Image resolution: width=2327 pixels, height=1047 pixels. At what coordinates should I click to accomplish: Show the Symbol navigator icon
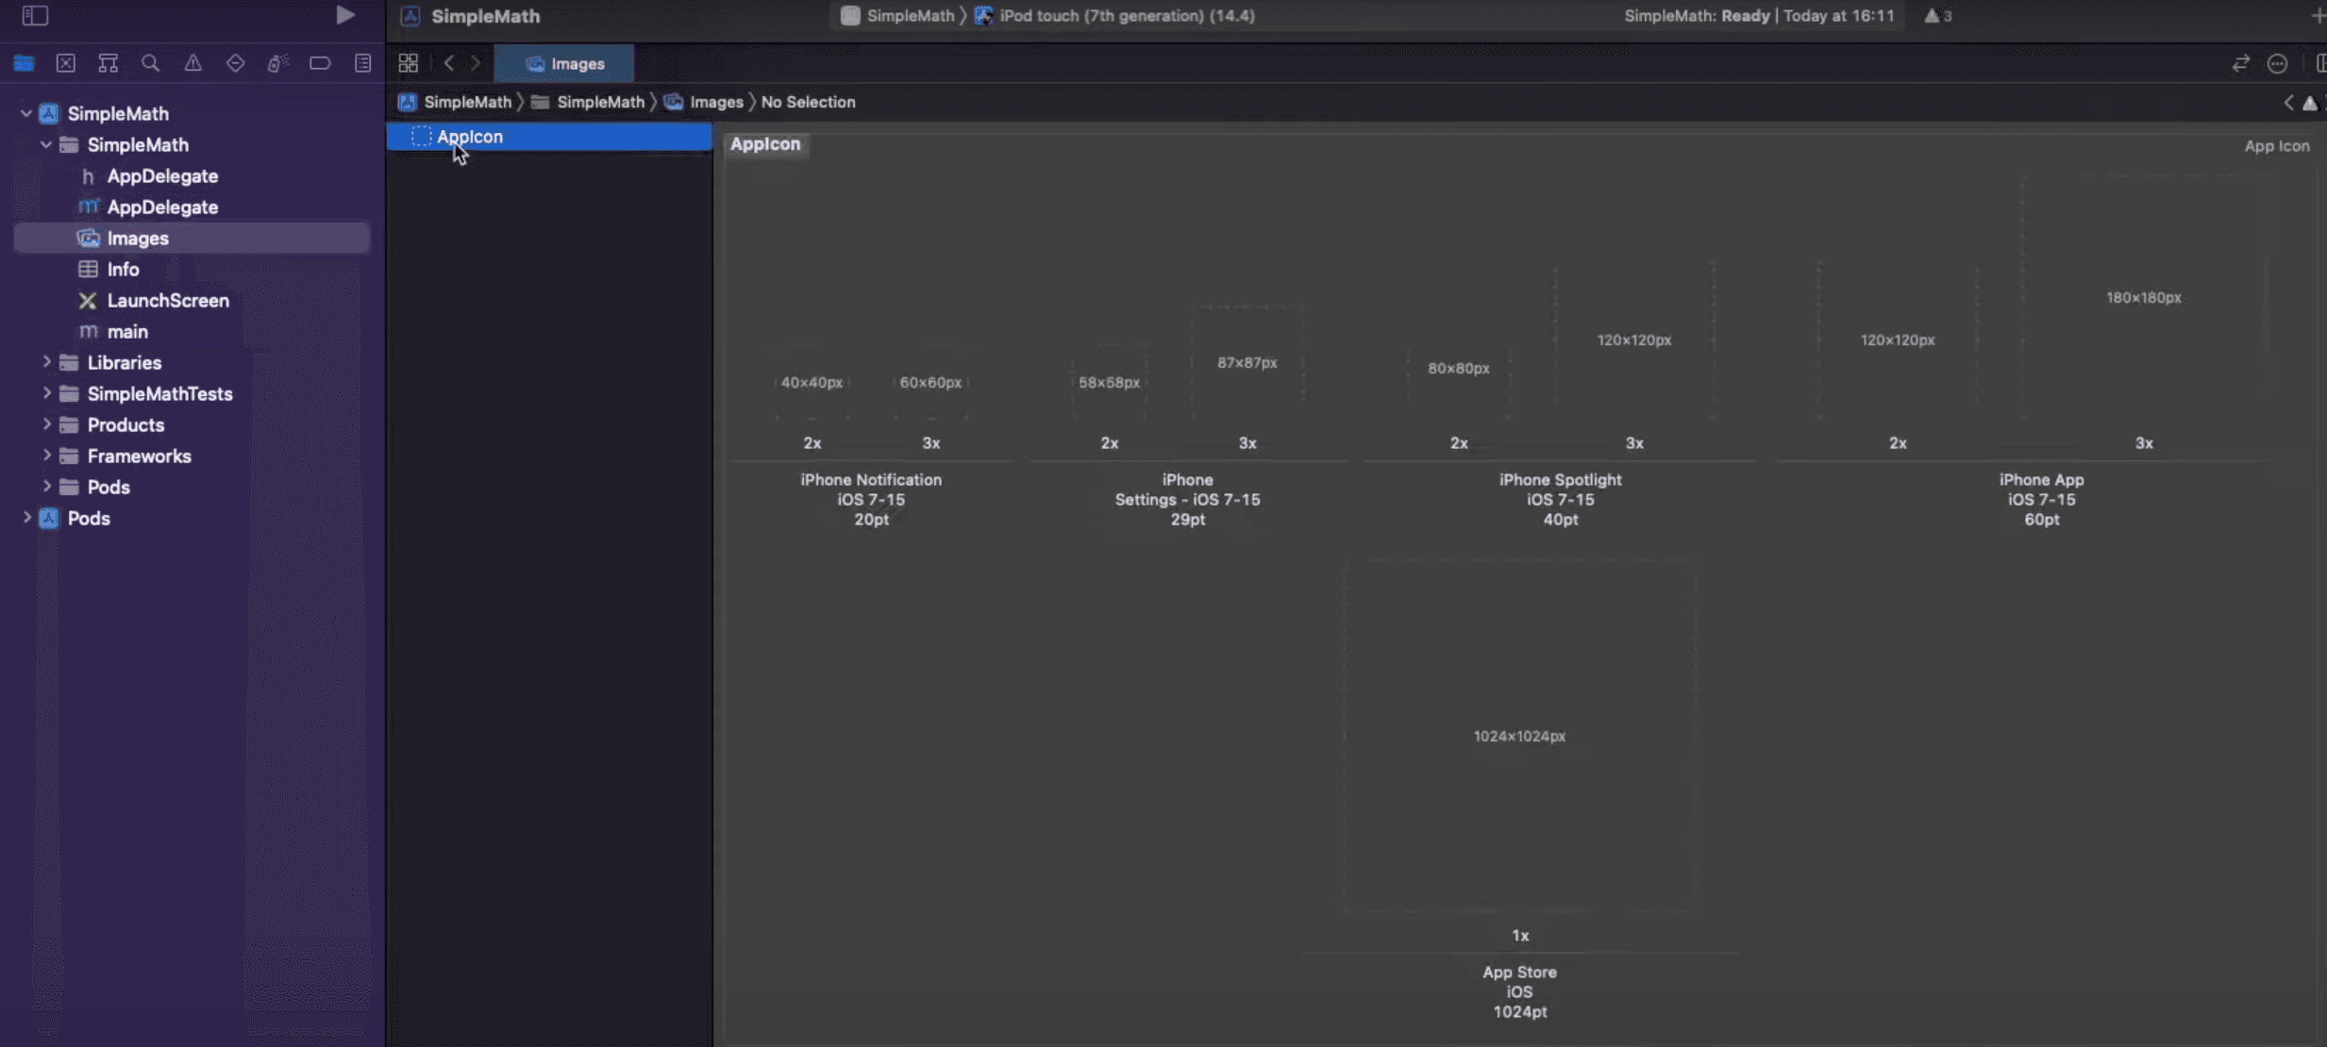pyautogui.click(x=108, y=63)
